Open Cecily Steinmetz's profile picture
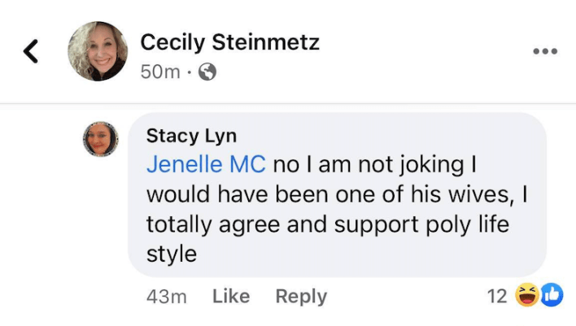Screen dimensions: 576x326 click(97, 51)
